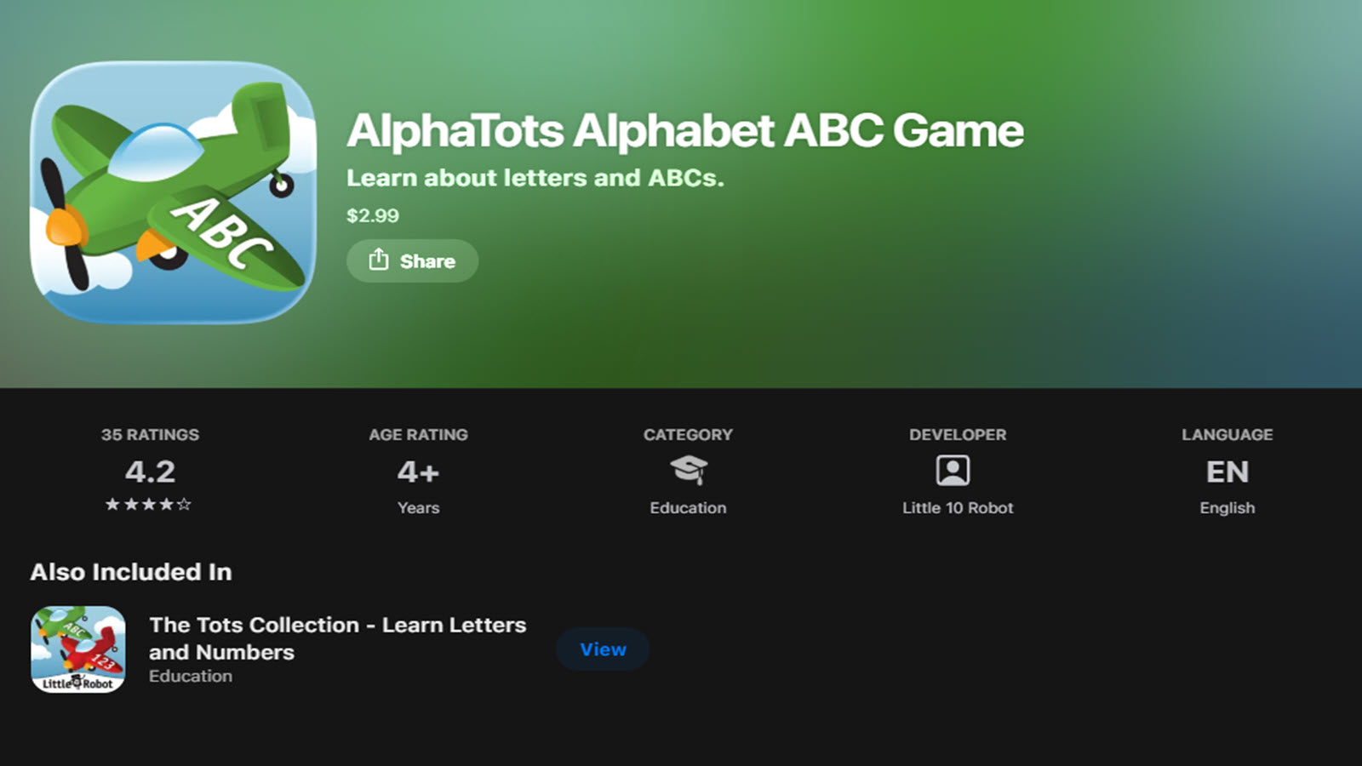Click the Education category label
Viewport: 1362px width, 766px height.
tap(688, 508)
